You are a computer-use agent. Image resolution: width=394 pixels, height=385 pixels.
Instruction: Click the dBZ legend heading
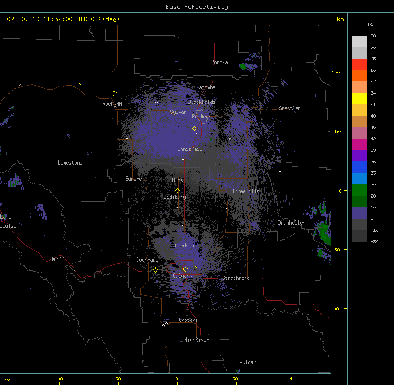pos(370,24)
